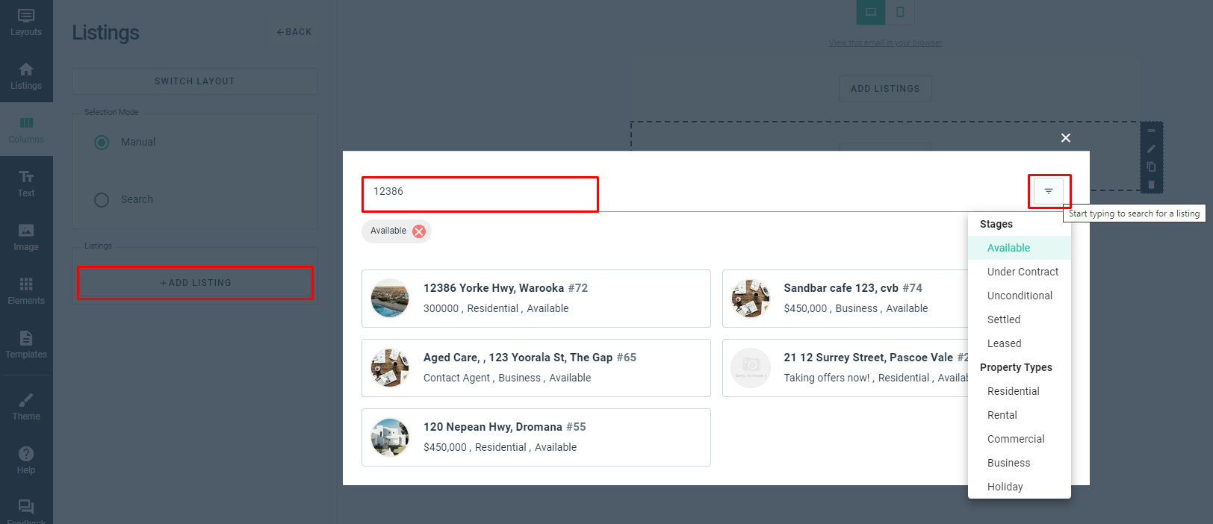Screen dimensions: 1213x524
Task: Click the 120 Nepean Hwy listing thumbnail
Action: 390,437
